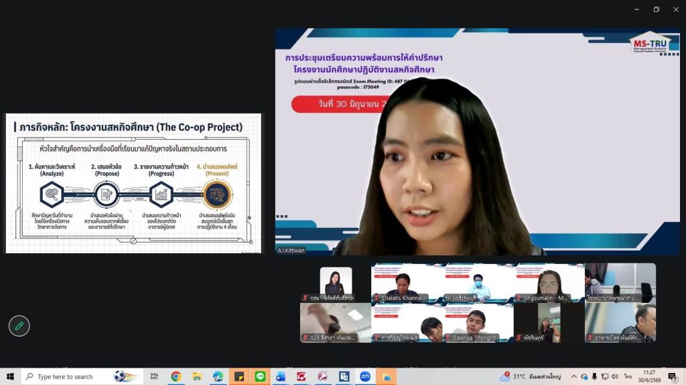Switch the keyboard input language indicator
686x385 pixels.
pyautogui.click(x=628, y=376)
